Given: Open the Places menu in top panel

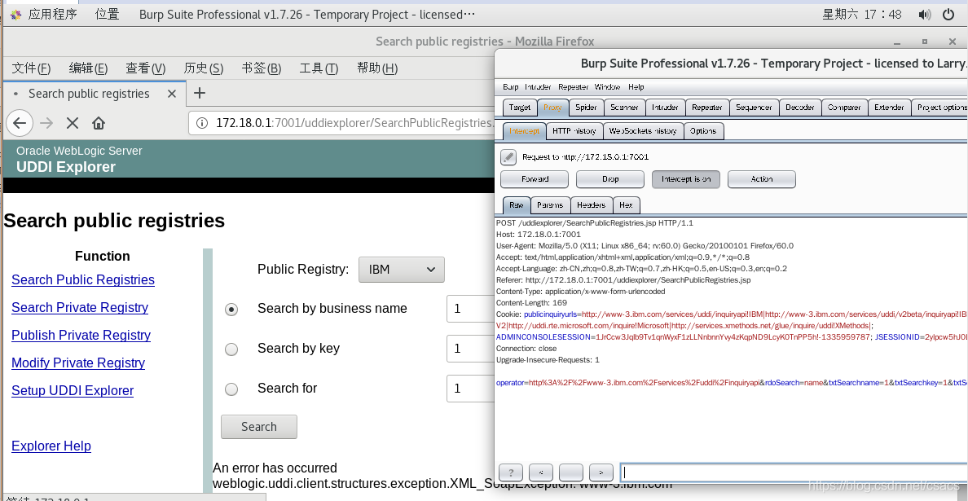Looking at the screenshot, I should [108, 14].
